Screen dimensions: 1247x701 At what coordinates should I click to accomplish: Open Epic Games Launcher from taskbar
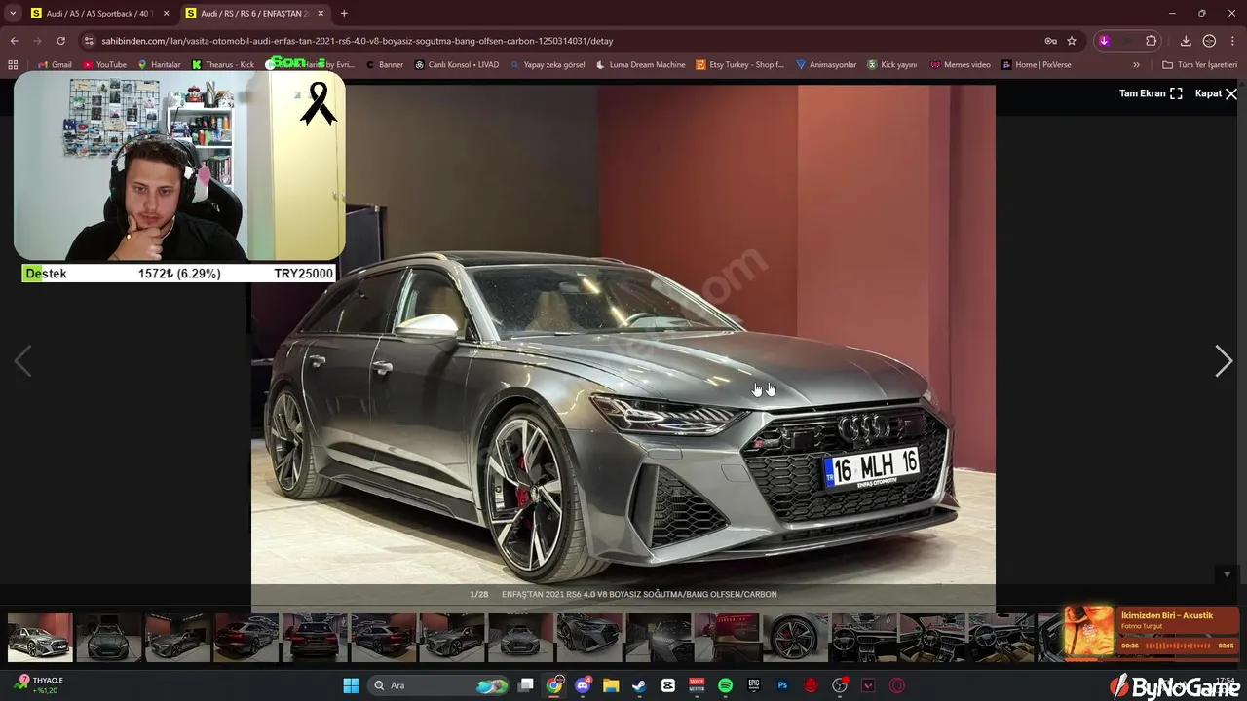(x=753, y=685)
